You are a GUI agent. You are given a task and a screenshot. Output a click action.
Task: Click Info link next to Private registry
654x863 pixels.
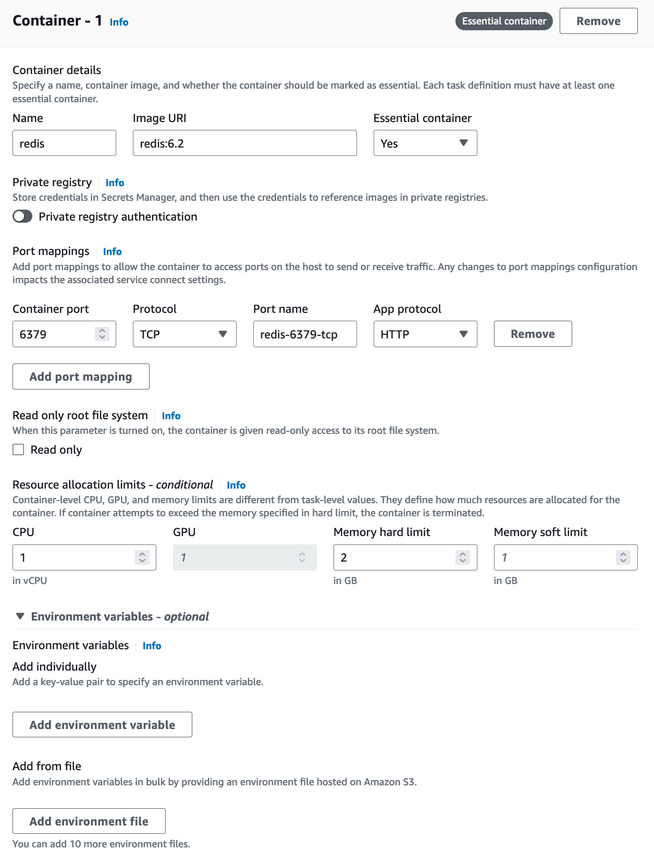pos(115,183)
